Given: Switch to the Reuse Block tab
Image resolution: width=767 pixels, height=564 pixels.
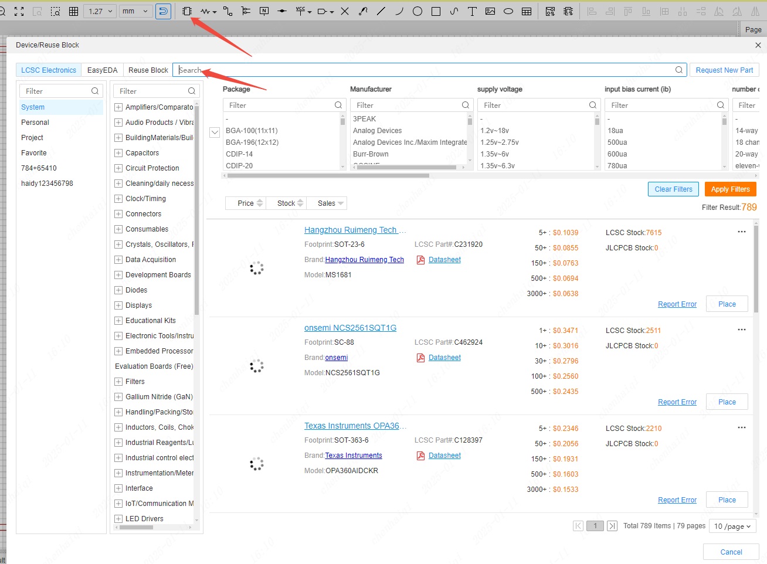Looking at the screenshot, I should click(148, 70).
